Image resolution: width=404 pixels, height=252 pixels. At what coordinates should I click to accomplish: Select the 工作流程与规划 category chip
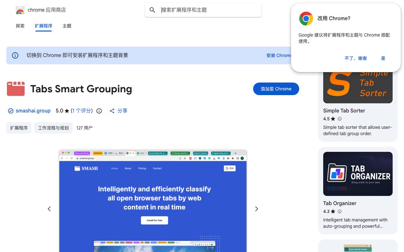click(x=53, y=128)
